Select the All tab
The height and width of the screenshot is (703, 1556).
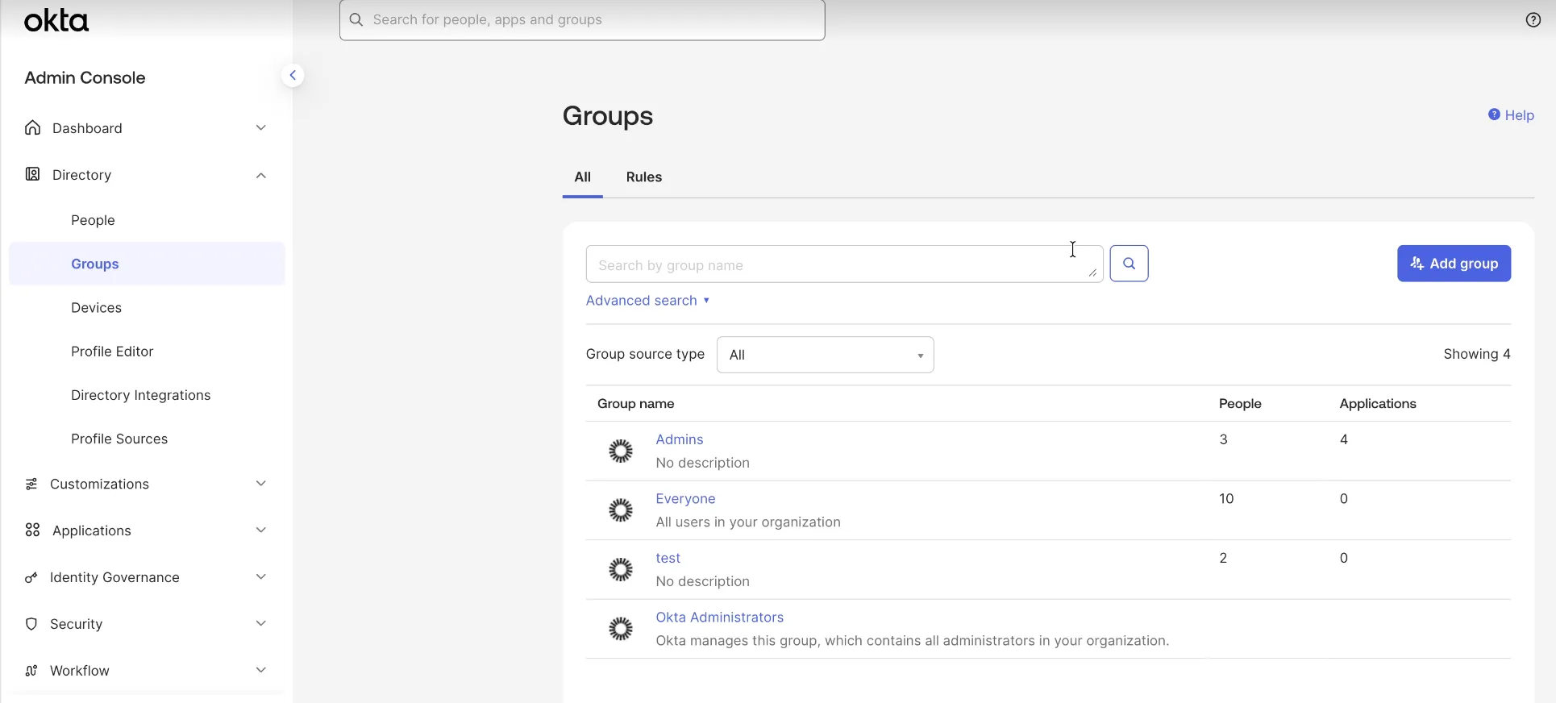(582, 177)
